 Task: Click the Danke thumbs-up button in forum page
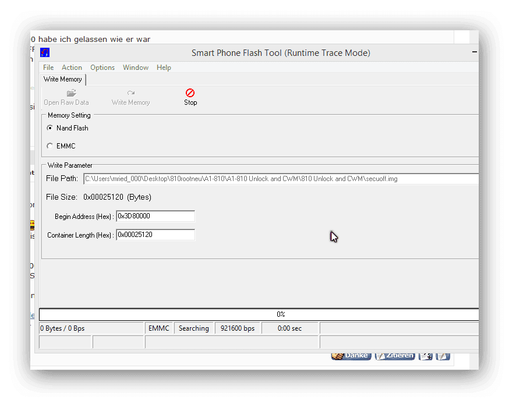click(351, 356)
